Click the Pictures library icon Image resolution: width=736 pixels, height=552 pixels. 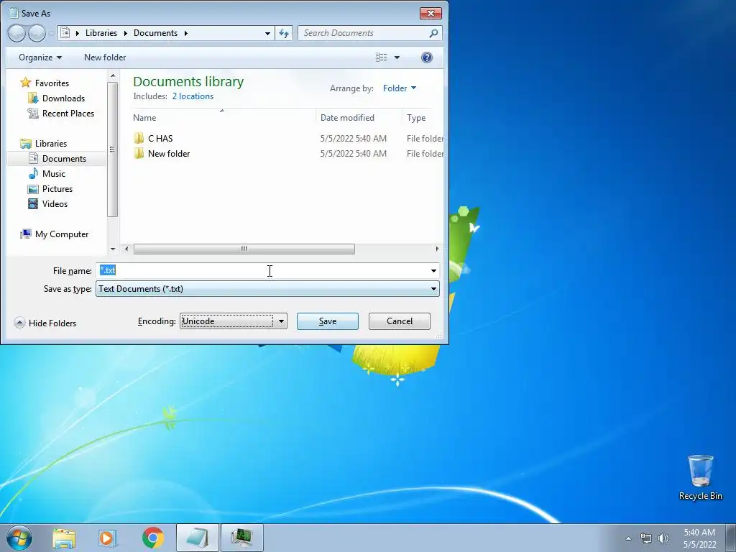tap(33, 189)
